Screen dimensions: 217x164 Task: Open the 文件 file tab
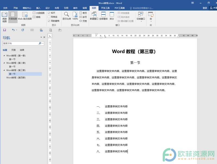click(x=5, y=8)
